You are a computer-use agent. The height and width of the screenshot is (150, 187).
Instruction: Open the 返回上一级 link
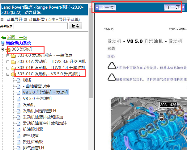coord(17,37)
